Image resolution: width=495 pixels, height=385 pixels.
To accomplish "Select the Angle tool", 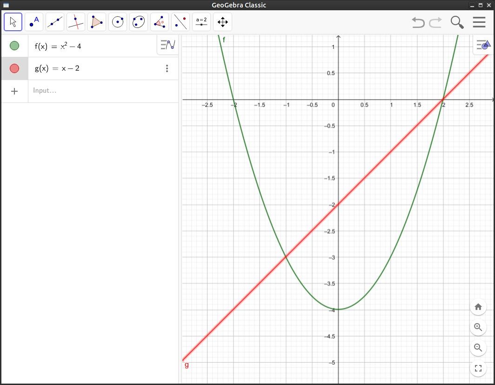I will 160,22.
